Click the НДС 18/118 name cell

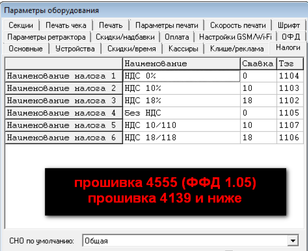pyautogui.click(x=182, y=137)
